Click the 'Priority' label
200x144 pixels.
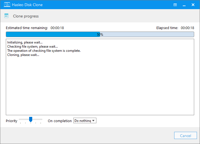11,121
